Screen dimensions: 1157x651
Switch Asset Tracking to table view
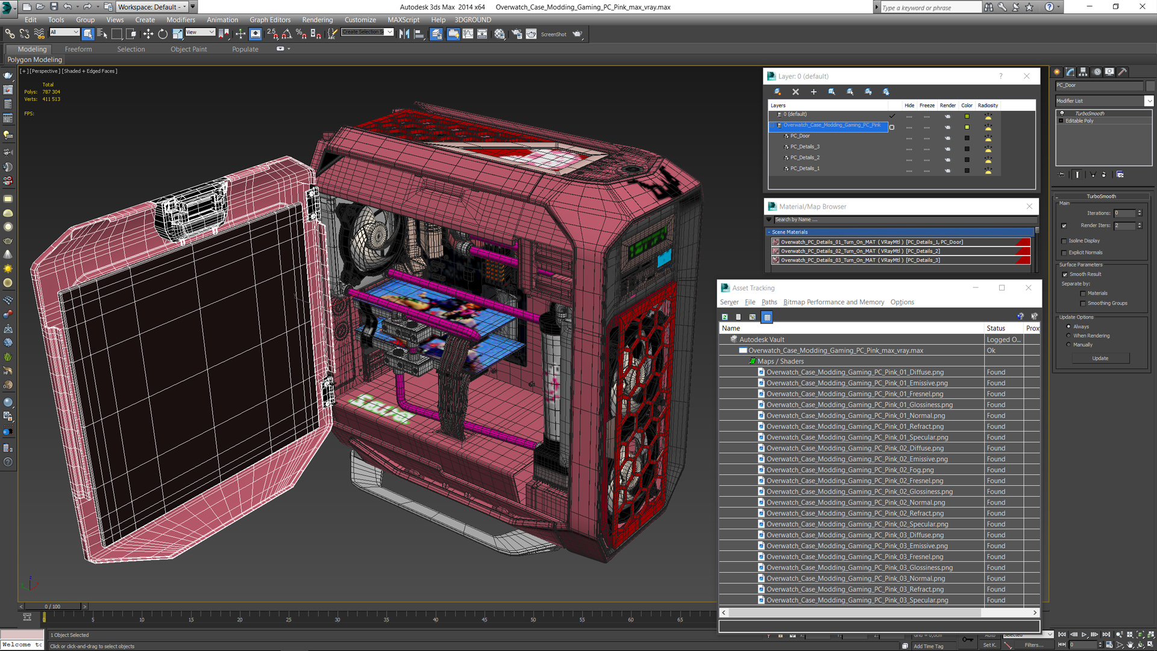coord(767,316)
